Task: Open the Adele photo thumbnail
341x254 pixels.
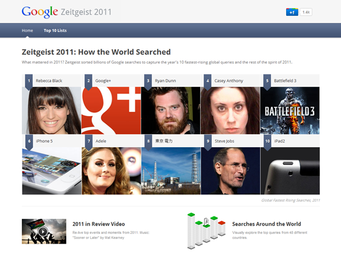Action: coord(111,171)
